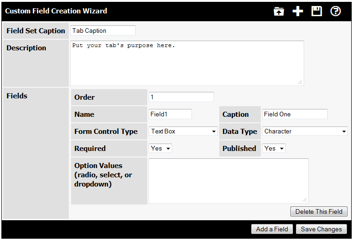Click the Caption field containing Field One
354x241 pixels.
(x=295, y=114)
